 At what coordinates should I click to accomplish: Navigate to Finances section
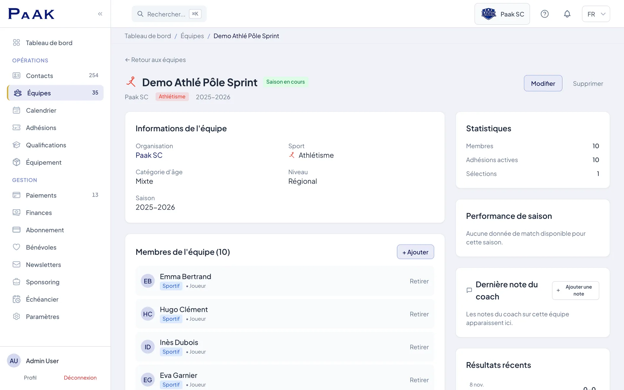click(55, 212)
